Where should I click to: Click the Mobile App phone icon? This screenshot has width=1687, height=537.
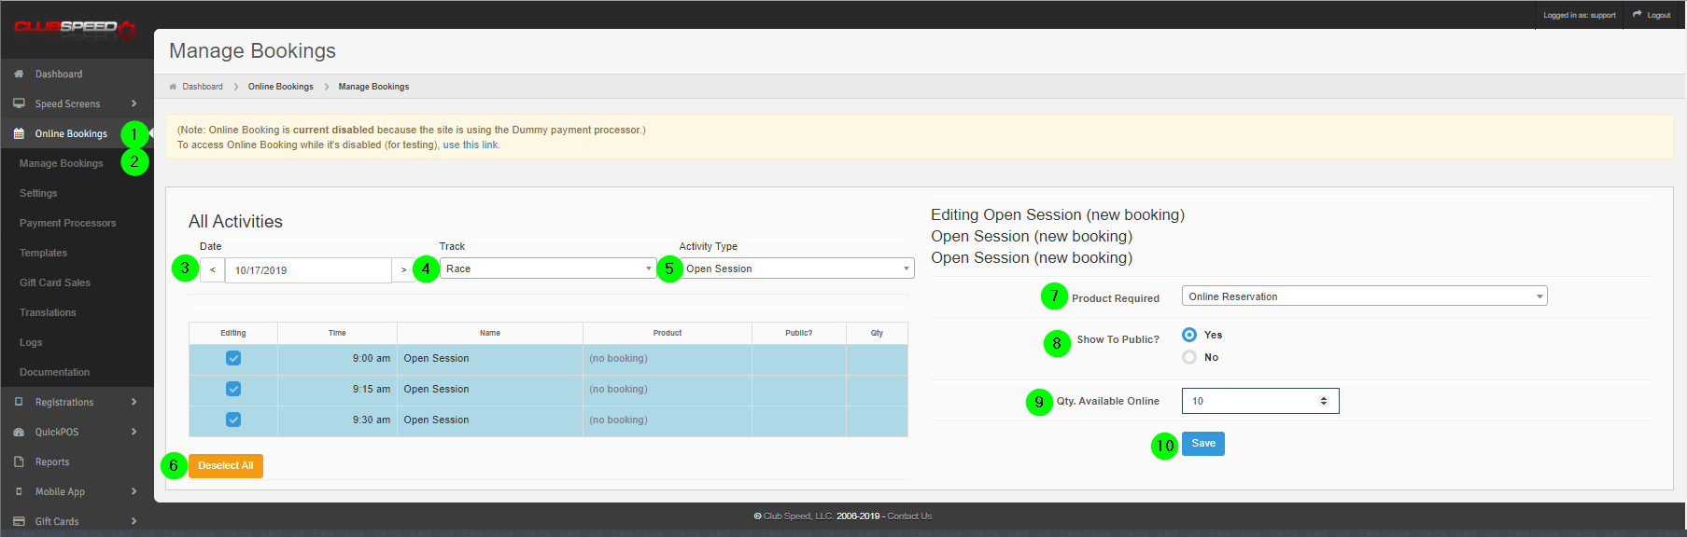pos(19,491)
